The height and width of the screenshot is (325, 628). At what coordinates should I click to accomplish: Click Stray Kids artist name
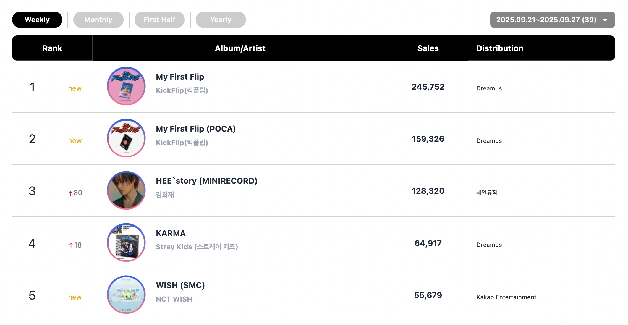coord(197,247)
